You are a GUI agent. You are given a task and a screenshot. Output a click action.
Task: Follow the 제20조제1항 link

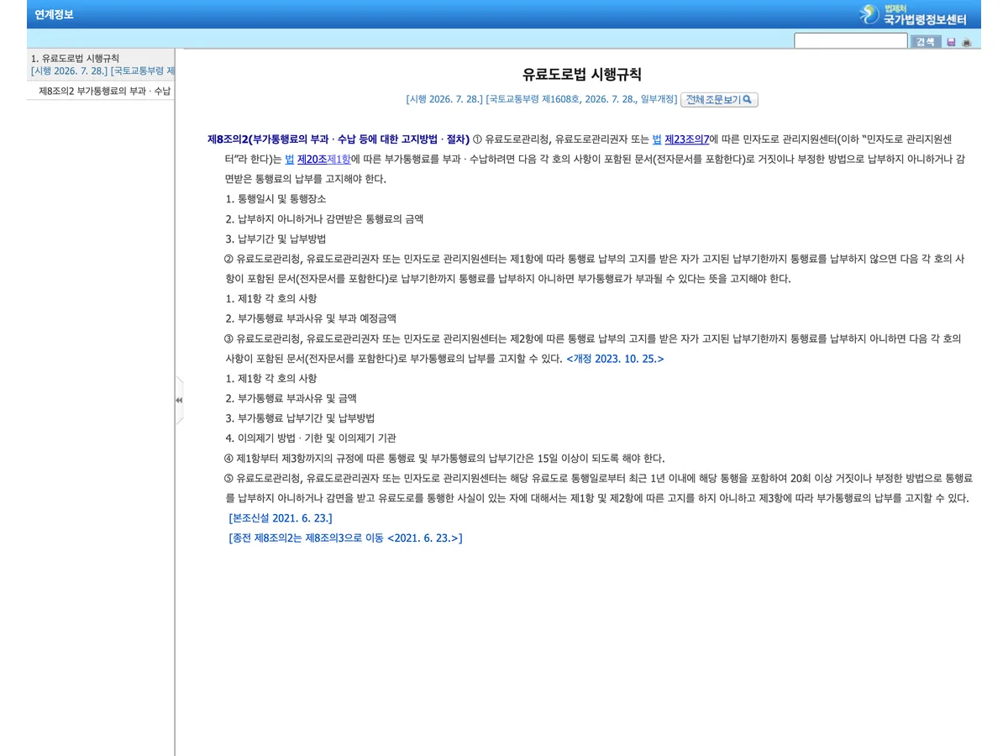pos(324,159)
